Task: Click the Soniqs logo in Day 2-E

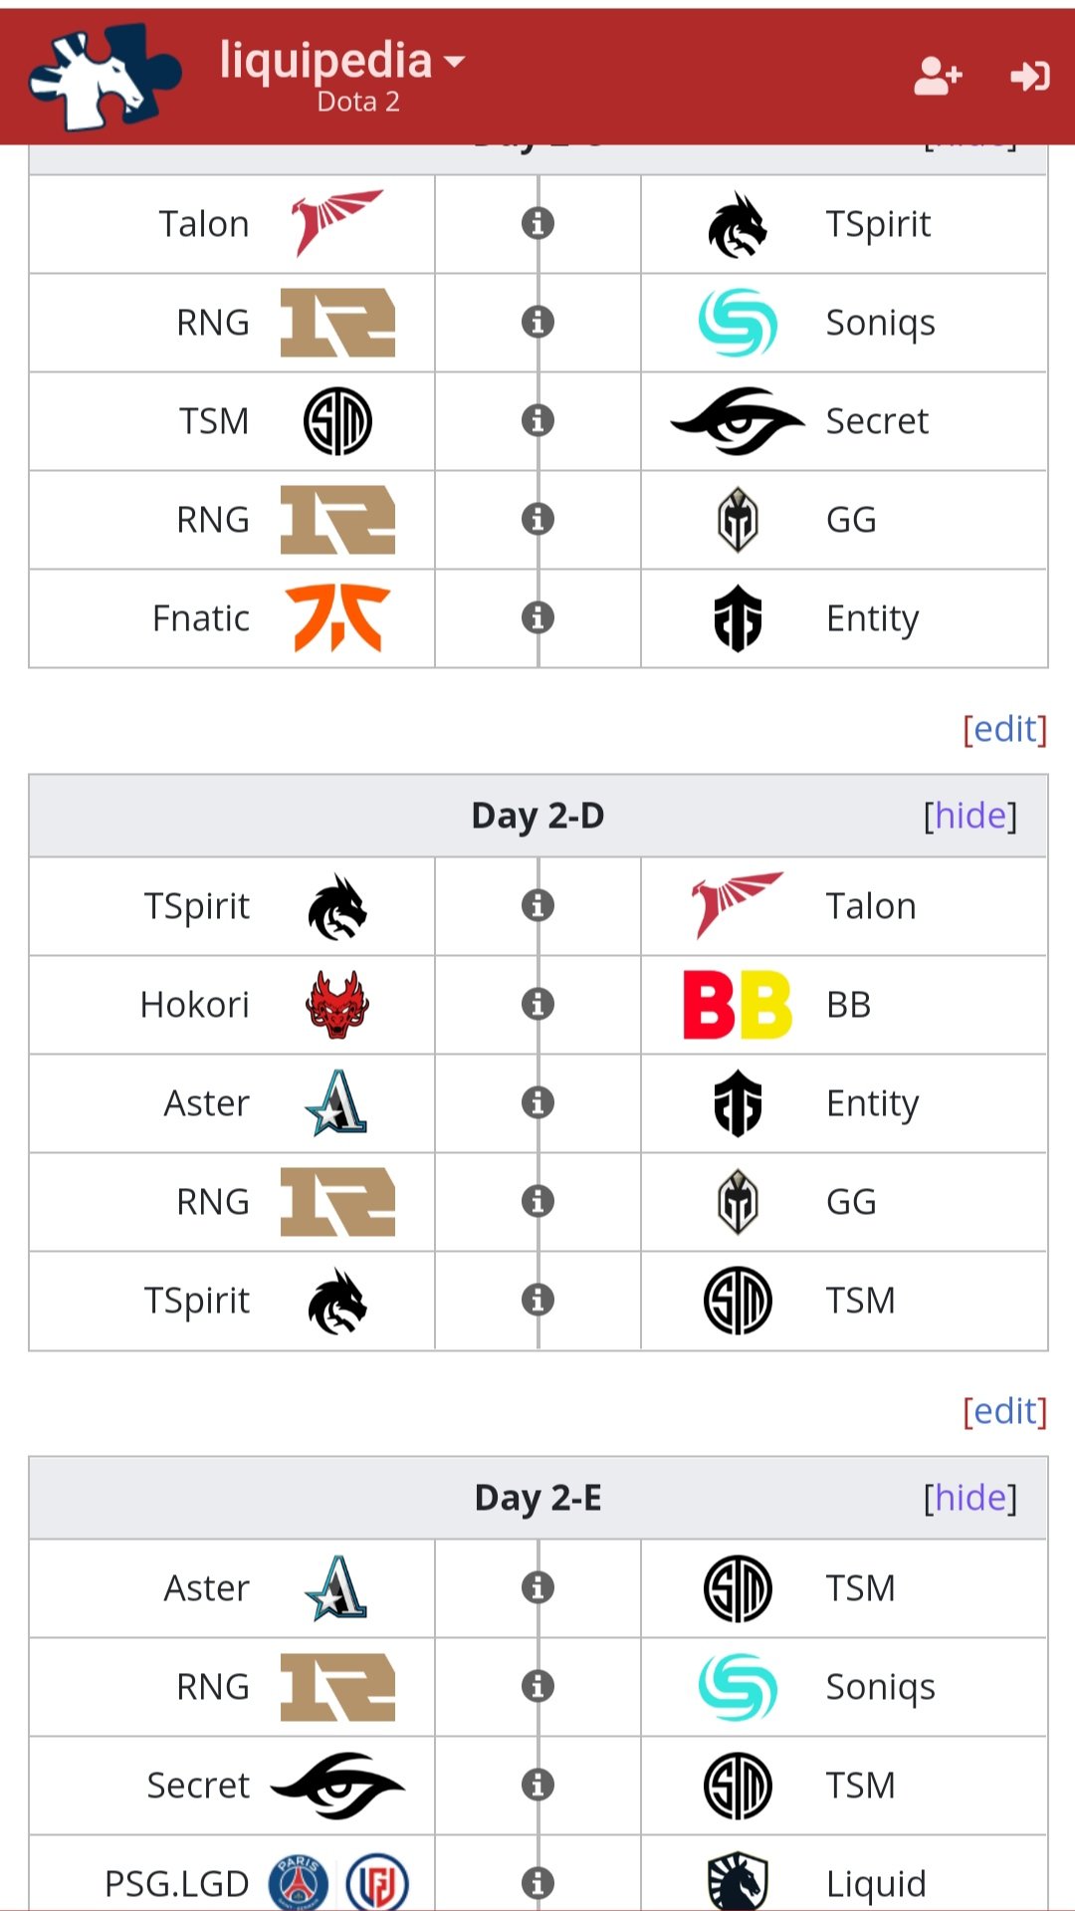Action: pyautogui.click(x=738, y=1686)
